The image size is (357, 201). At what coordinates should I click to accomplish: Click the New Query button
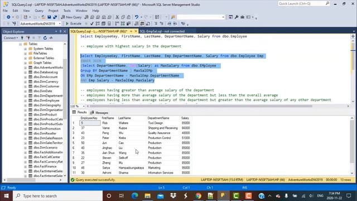pyautogui.click(x=71, y=17)
